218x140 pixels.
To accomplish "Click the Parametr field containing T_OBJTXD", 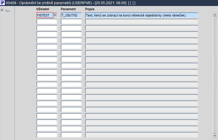I will (71, 15).
